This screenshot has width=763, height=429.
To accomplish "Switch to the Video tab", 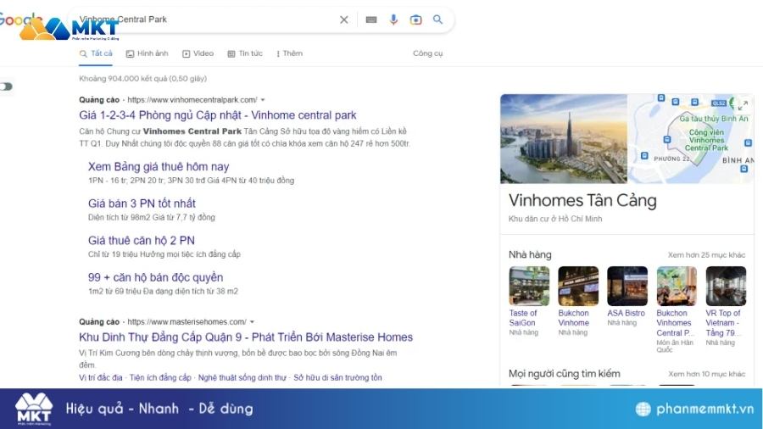I will [198, 53].
